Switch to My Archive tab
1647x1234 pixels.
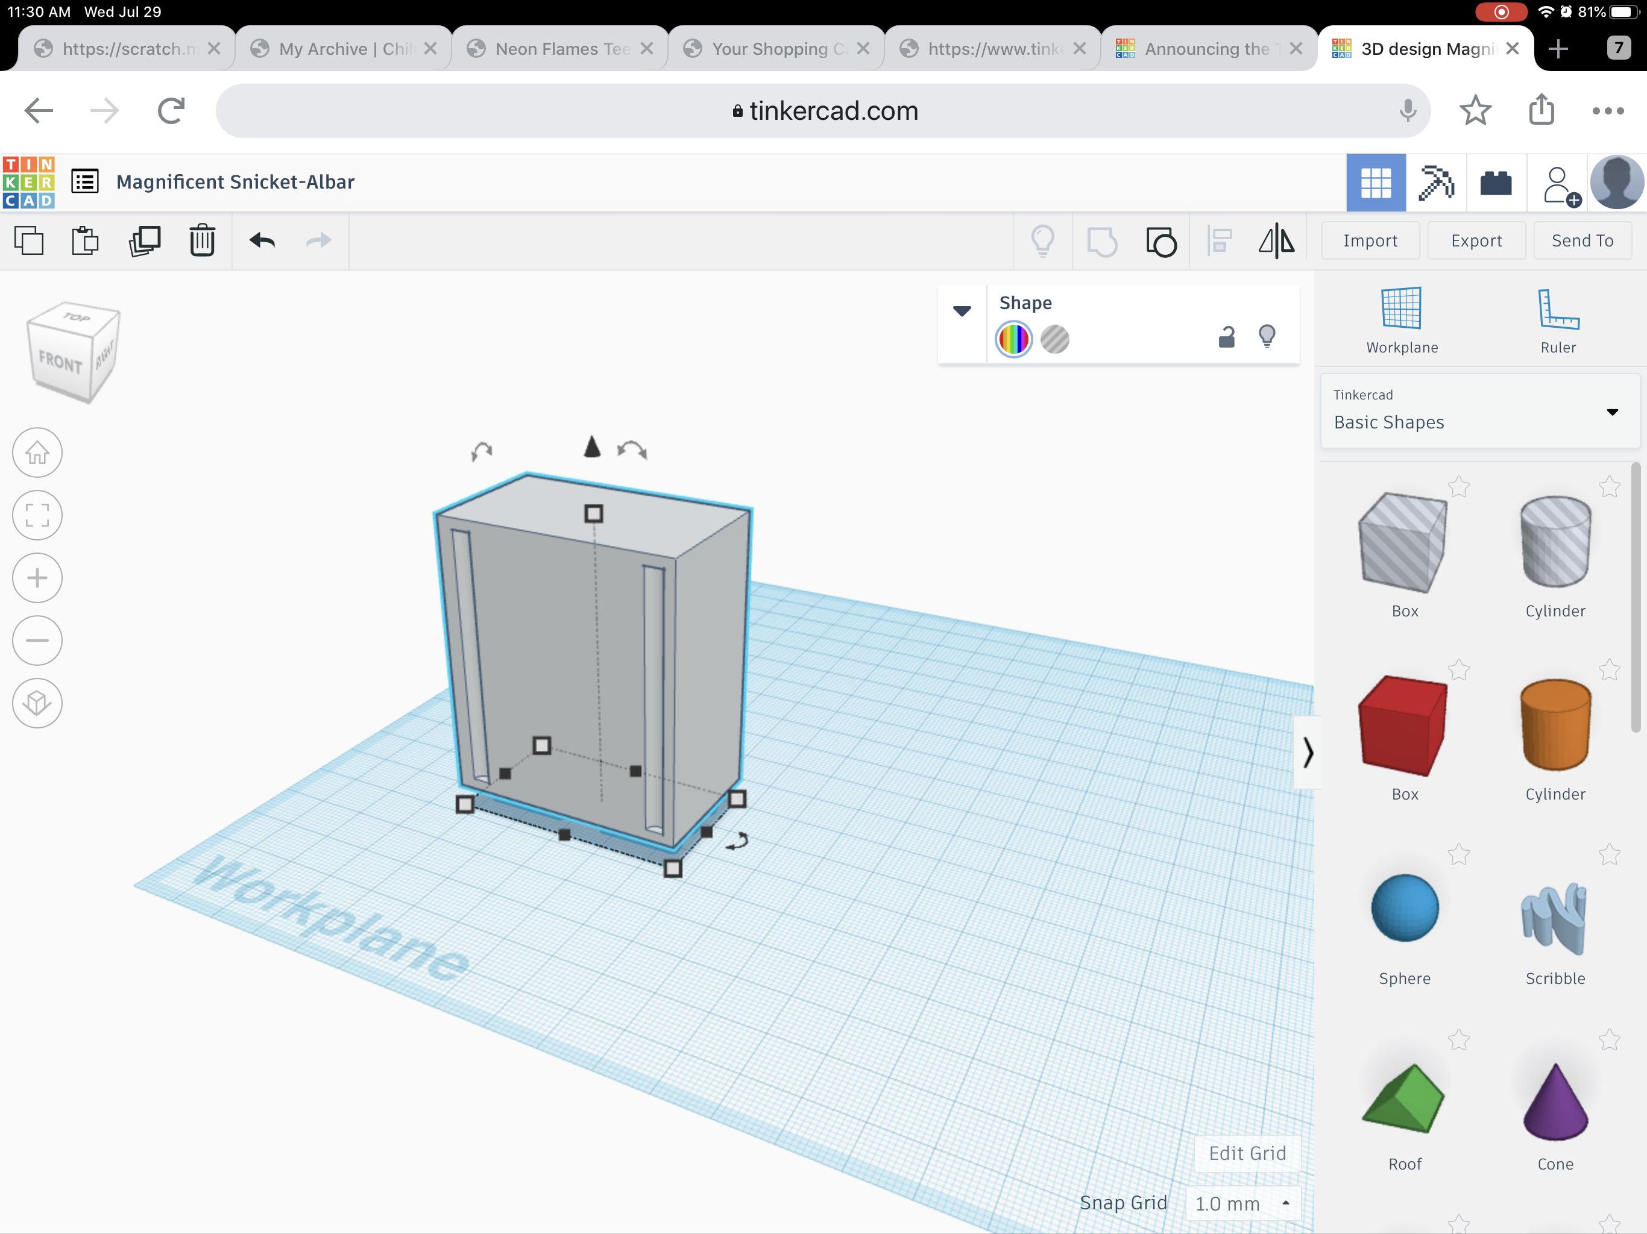point(343,49)
